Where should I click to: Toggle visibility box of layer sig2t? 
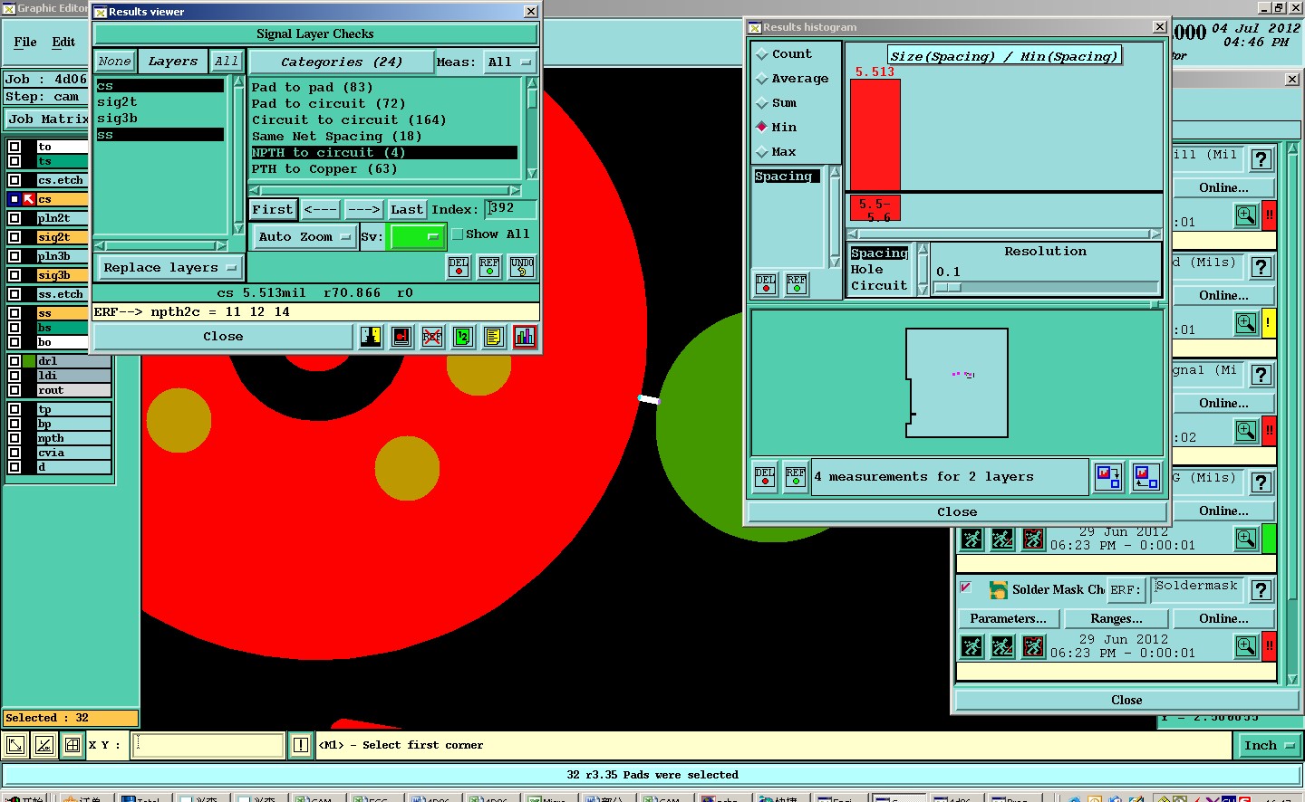(x=14, y=237)
